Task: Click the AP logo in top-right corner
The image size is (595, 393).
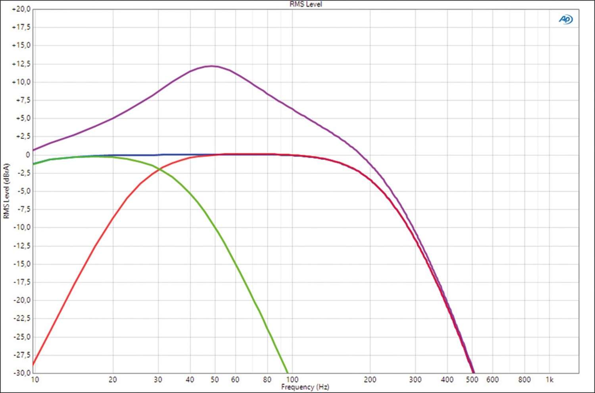Action: click(566, 19)
